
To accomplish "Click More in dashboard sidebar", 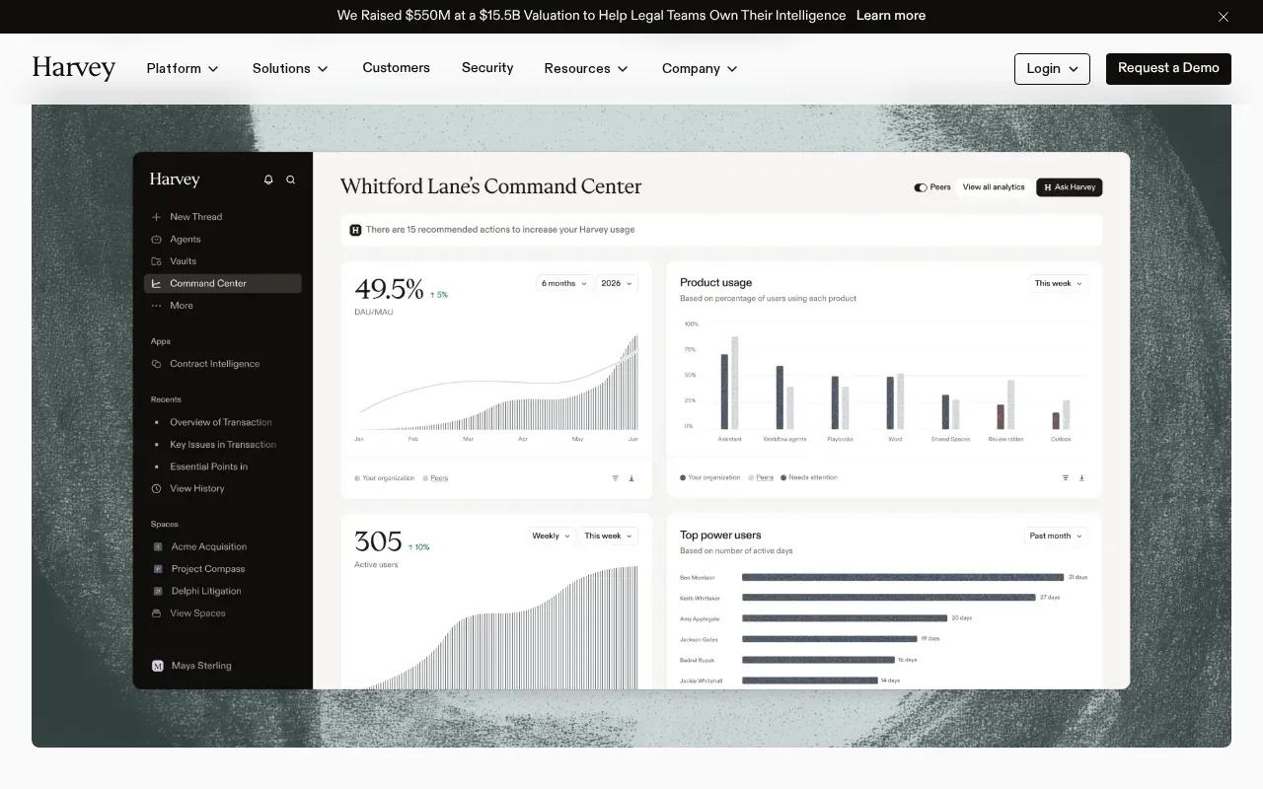I will (181, 306).
